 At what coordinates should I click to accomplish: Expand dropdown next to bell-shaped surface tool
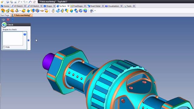tap(20, 11)
